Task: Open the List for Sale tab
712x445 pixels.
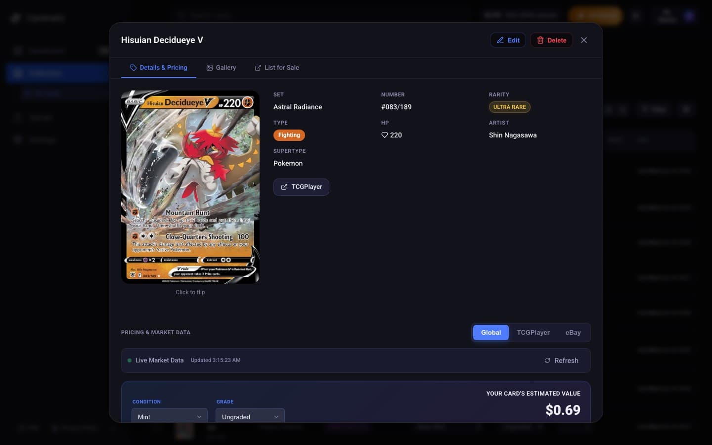Action: [277, 68]
